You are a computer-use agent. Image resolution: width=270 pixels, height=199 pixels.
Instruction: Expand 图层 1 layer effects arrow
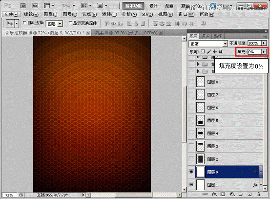[x=261, y=185]
